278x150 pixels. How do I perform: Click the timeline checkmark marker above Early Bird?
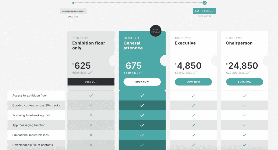pyautogui.click(x=204, y=3)
